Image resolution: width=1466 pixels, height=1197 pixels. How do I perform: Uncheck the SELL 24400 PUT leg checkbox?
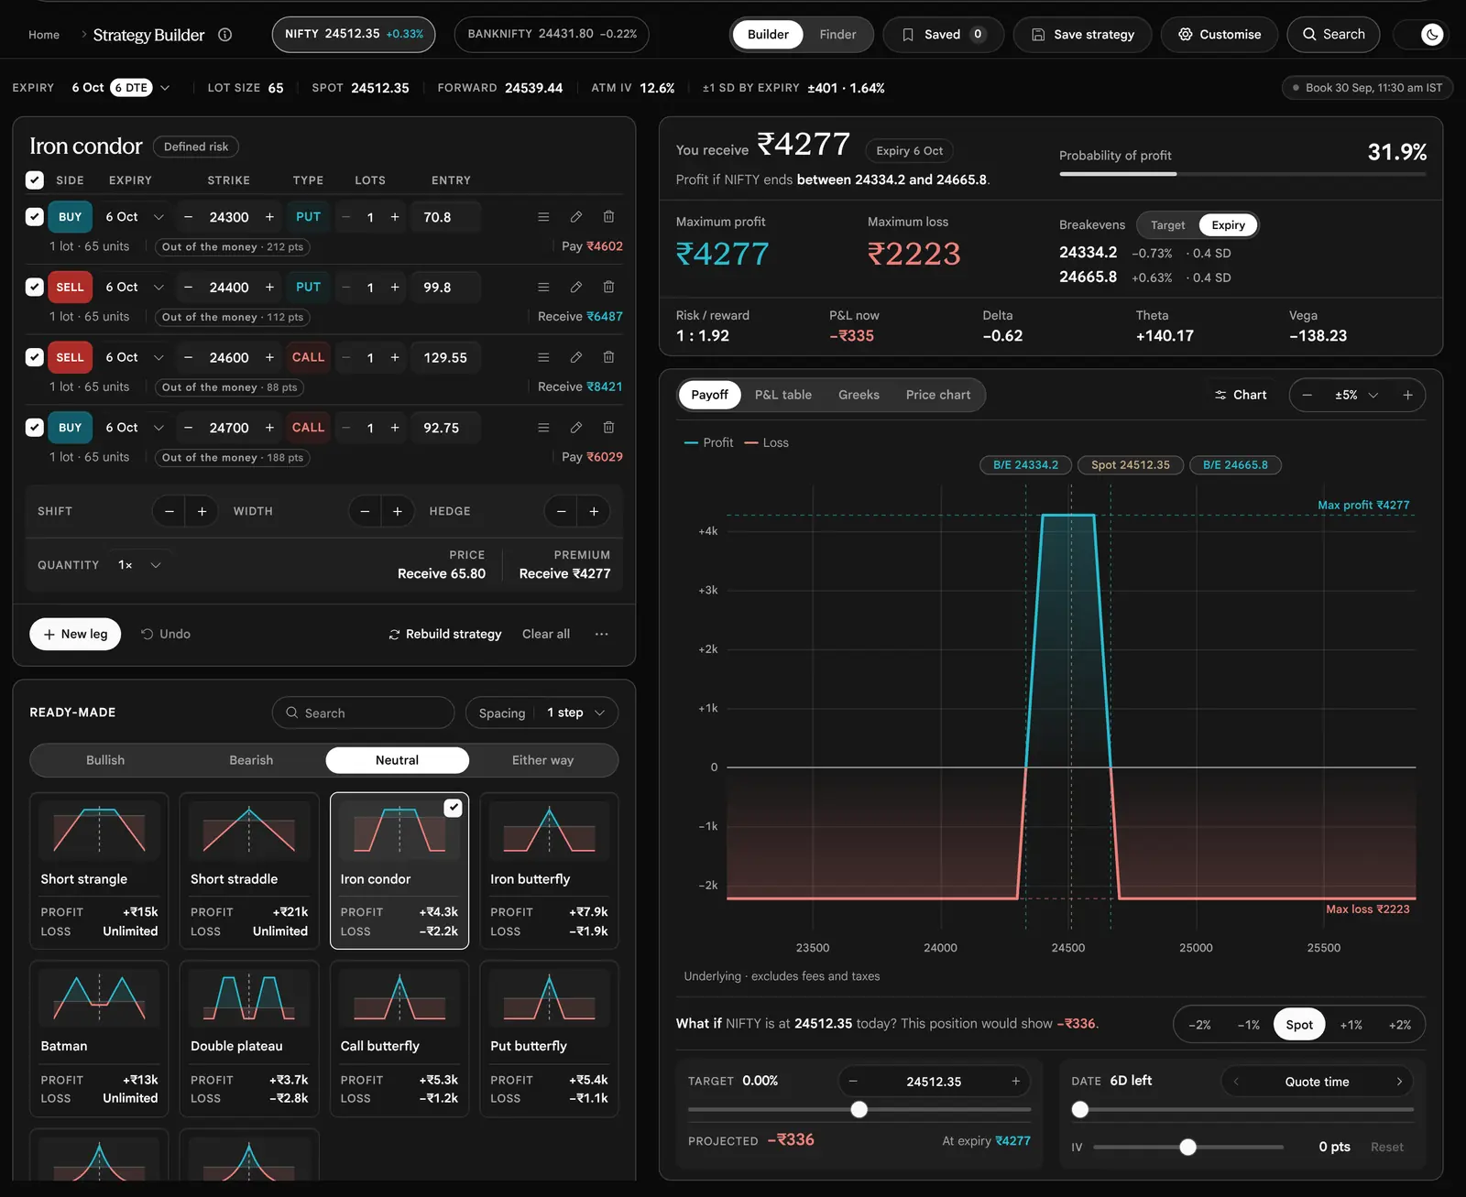pos(35,288)
